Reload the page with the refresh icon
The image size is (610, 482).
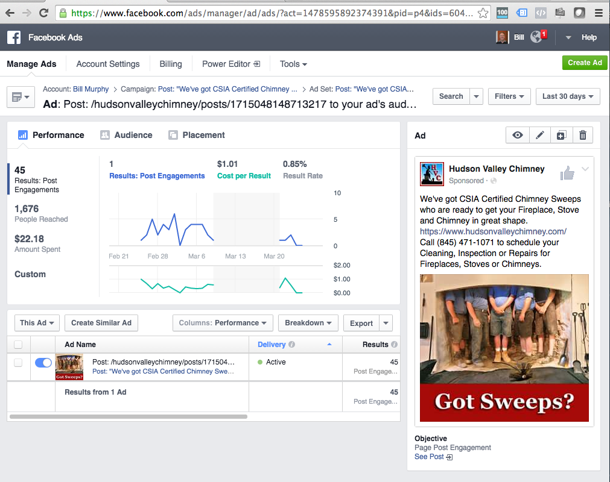(43, 13)
